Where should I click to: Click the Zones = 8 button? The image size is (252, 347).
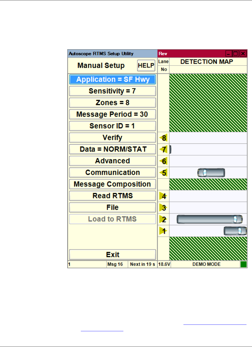point(112,103)
